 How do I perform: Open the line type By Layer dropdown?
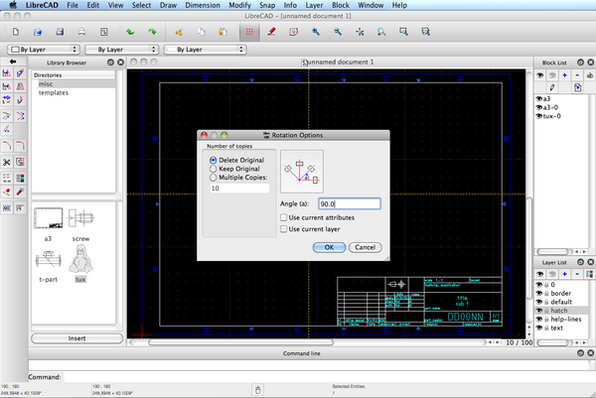tap(206, 50)
